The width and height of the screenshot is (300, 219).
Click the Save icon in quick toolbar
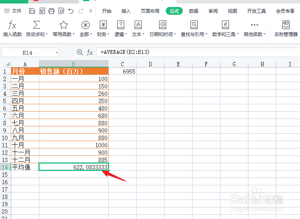click(32, 11)
